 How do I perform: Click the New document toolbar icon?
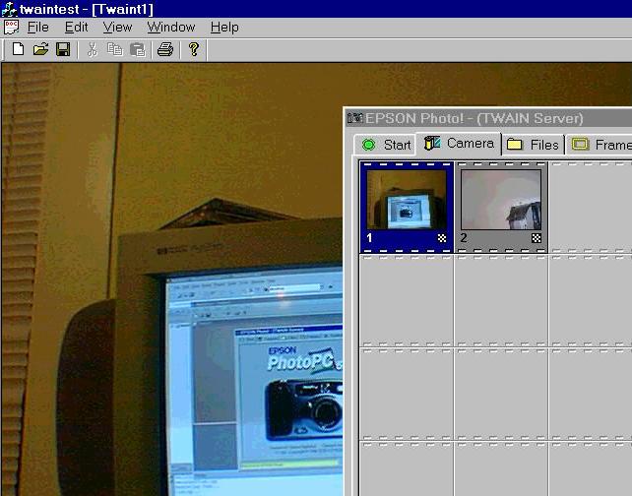point(18,49)
